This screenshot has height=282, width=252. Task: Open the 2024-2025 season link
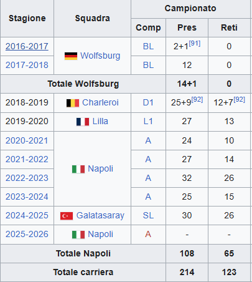pyautogui.click(x=27, y=215)
